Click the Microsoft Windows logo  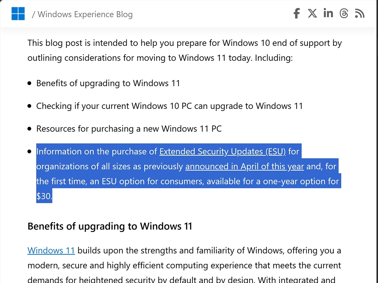pos(18,14)
